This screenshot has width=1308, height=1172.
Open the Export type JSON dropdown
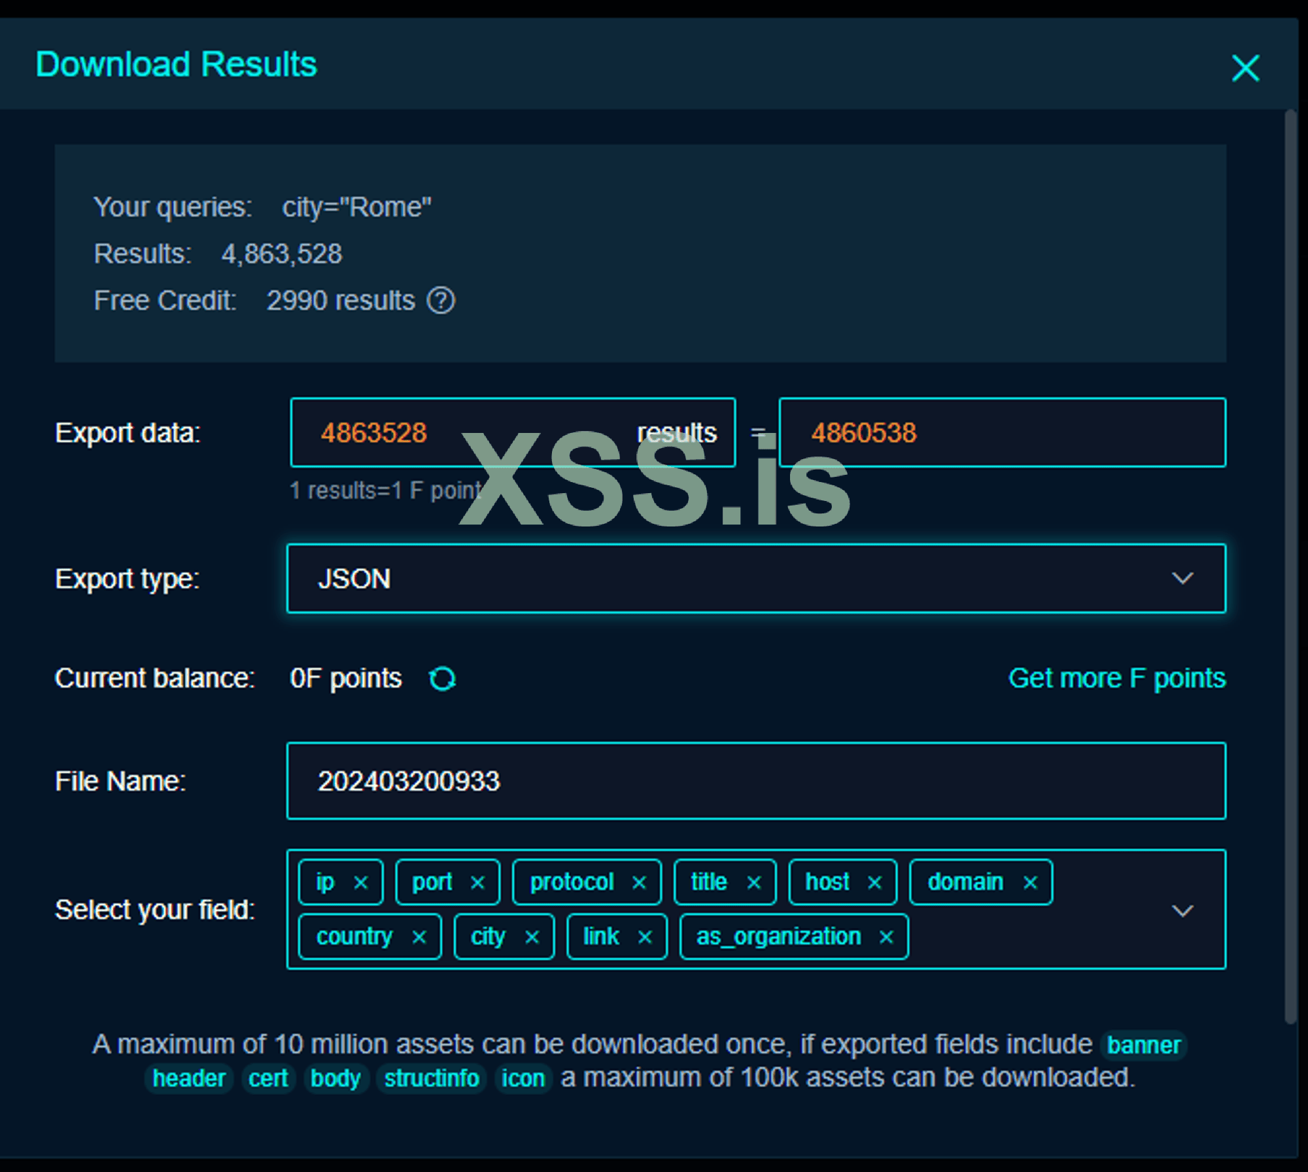point(755,579)
